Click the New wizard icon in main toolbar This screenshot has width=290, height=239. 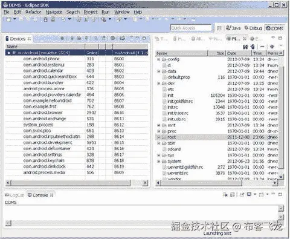click(x=8, y=19)
